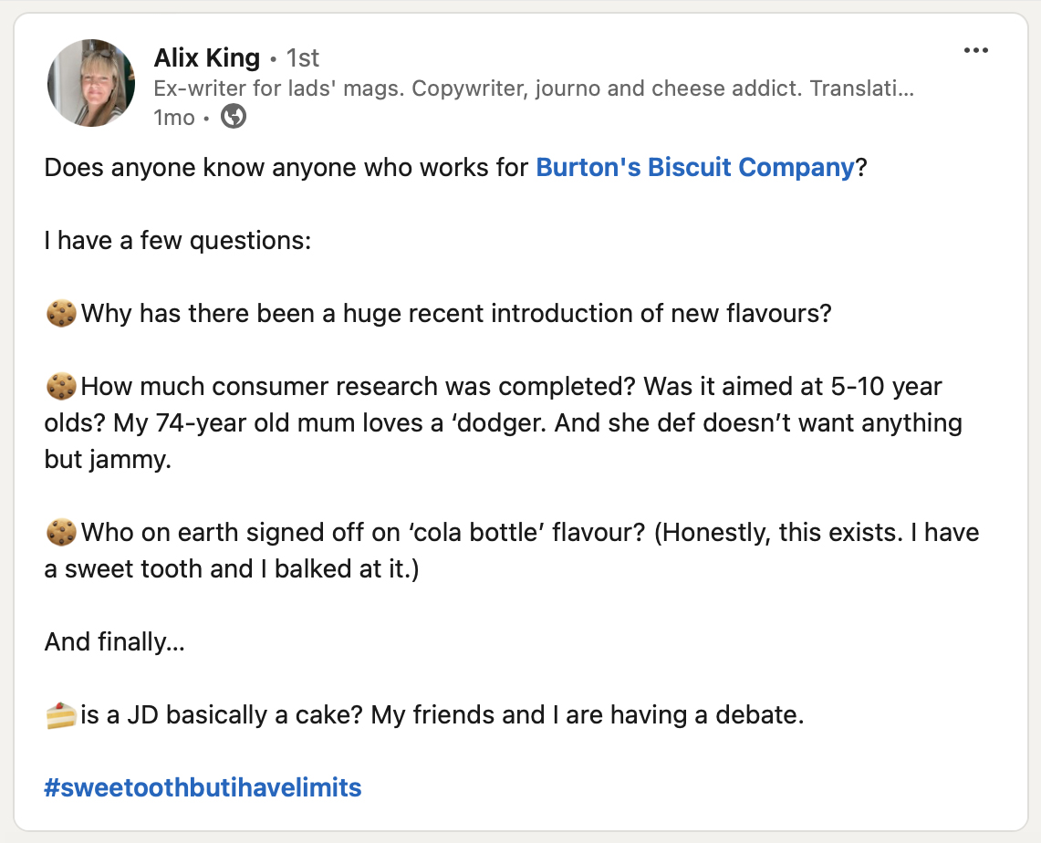Viewport: 1041px width, 843px height.
Task: Click the #sweetoothbutihavelimits hashtag
Action: click(x=203, y=787)
